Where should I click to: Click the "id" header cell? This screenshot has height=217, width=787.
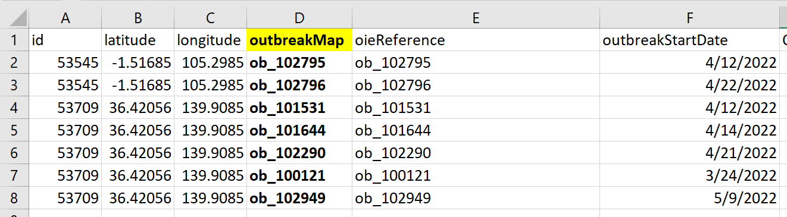[65, 40]
